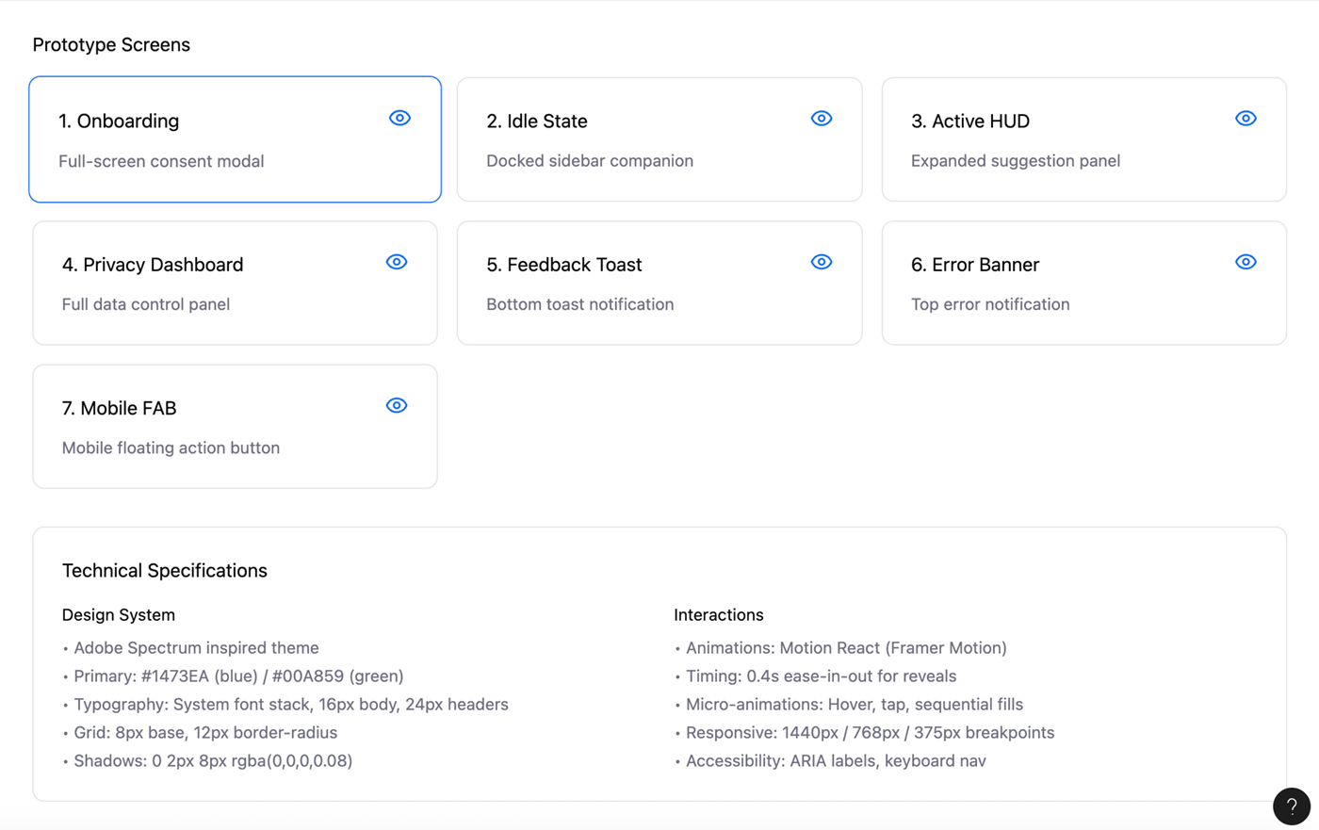Click the 'Full-screen consent modal' description
This screenshot has height=830, width=1319.
161,161
